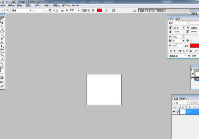Select the Zoom magnifier tool

coord(2,63)
